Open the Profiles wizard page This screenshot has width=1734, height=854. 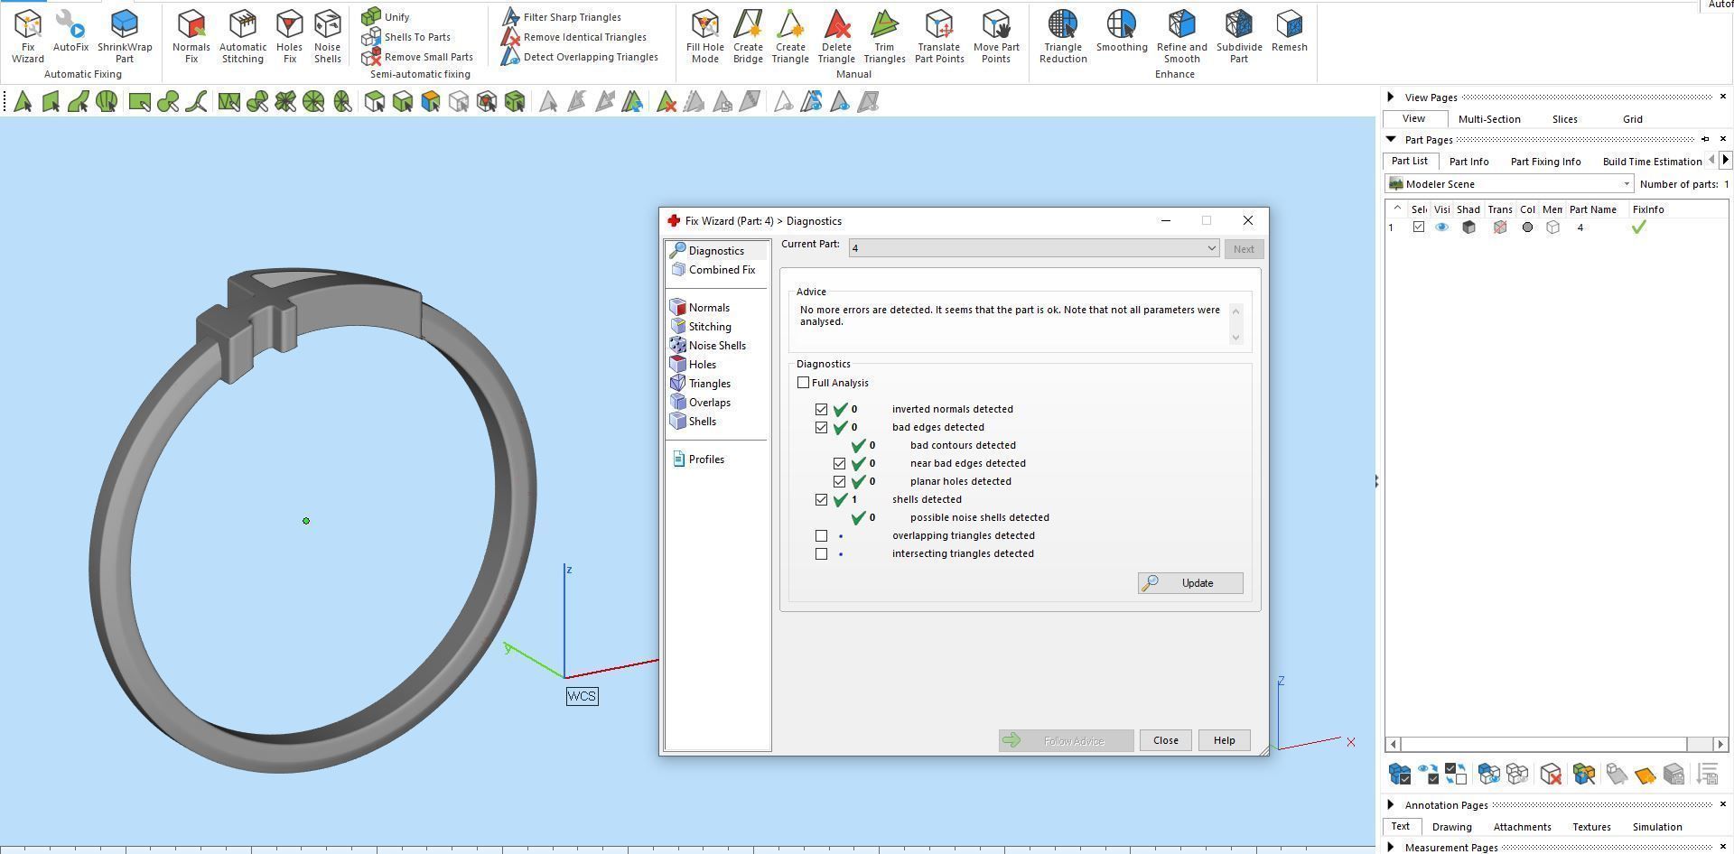click(x=698, y=459)
